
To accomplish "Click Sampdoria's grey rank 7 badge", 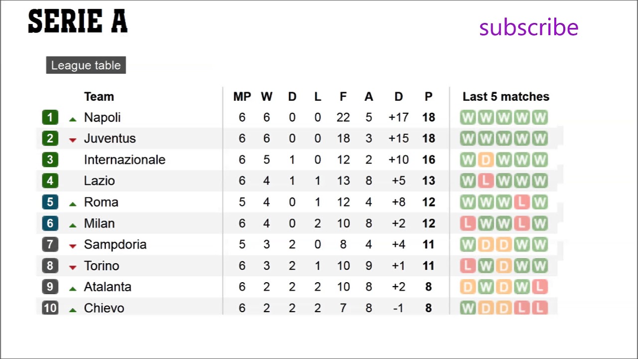I will 50,245.
